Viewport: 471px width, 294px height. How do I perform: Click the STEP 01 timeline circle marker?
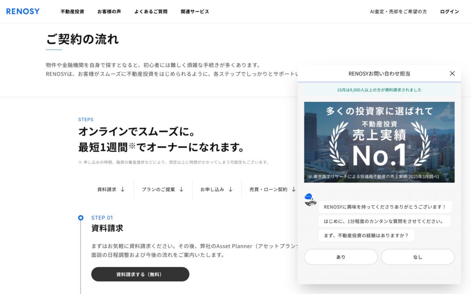[x=81, y=218]
